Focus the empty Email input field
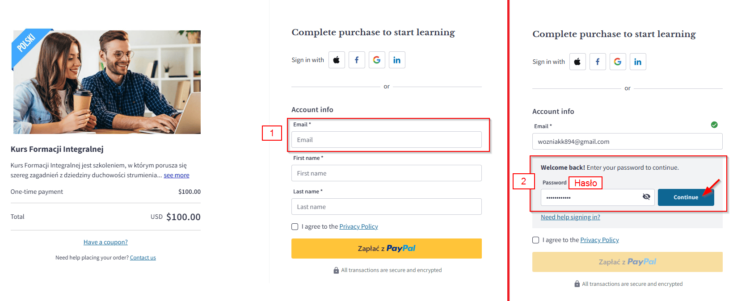The height and width of the screenshot is (301, 733). pyautogui.click(x=386, y=140)
